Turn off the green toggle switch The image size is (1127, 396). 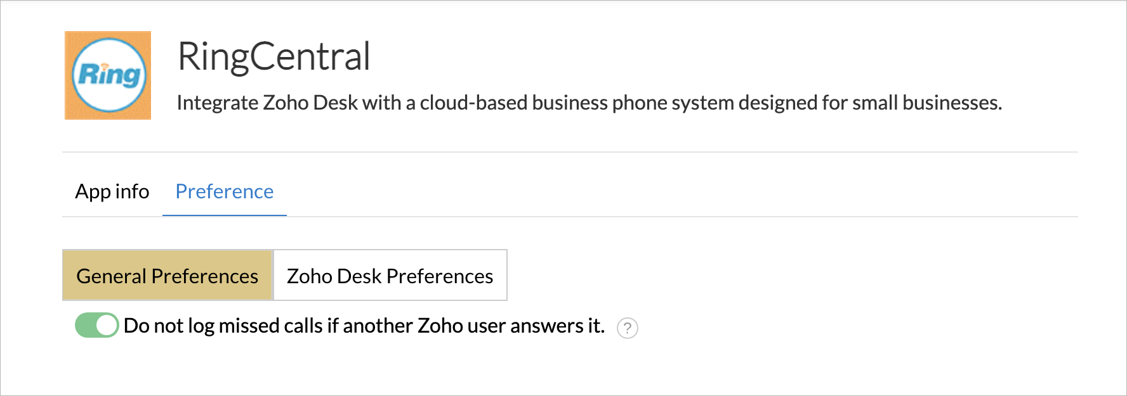coord(97,325)
